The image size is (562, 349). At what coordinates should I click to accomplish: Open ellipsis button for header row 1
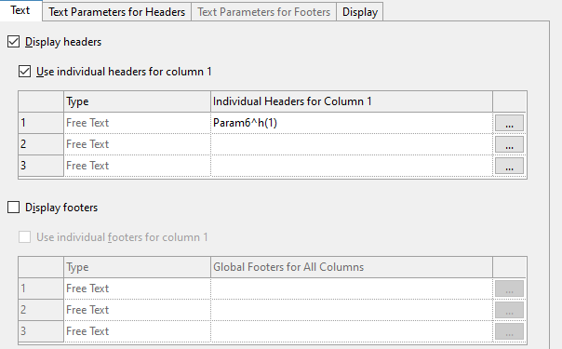509,123
